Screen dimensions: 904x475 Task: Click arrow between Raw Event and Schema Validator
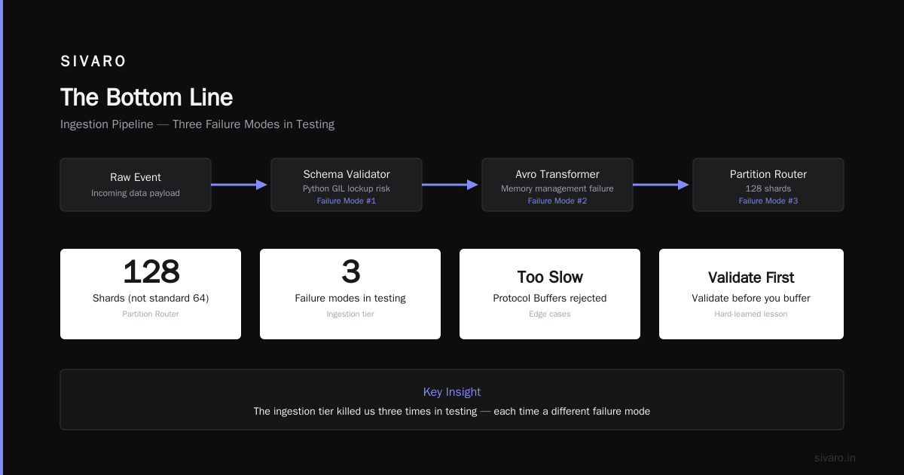click(x=240, y=185)
